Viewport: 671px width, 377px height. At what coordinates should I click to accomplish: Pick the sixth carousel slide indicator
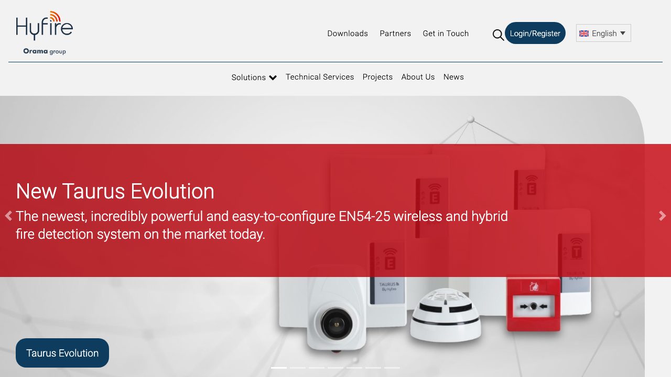(373, 368)
